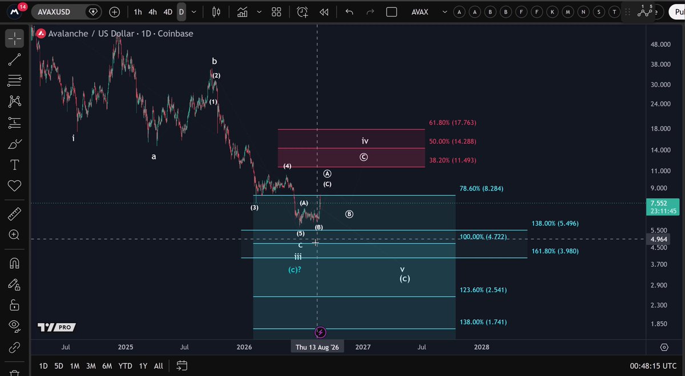This screenshot has height=376, width=685.
Task: Toggle lock all drawings
Action: [x=14, y=305]
